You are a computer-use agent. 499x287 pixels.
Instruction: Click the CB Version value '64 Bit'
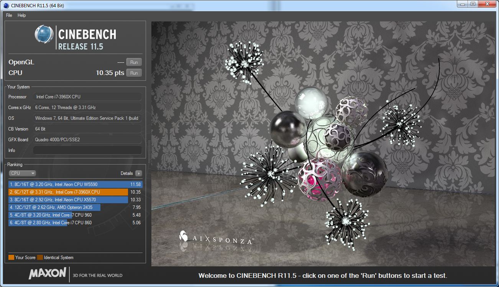87,129
